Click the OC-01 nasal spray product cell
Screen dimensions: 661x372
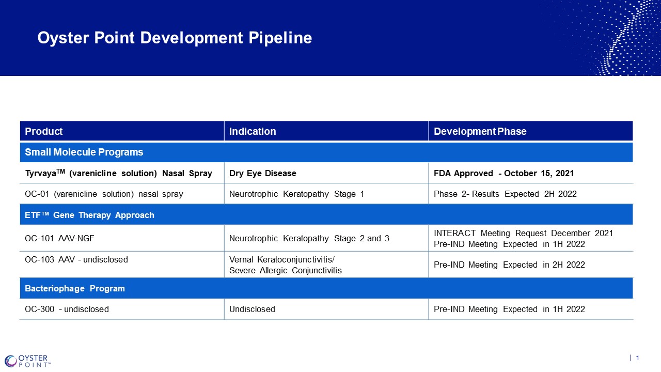tap(104, 194)
